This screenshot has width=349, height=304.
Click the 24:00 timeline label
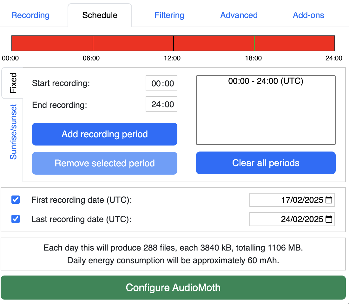334,58
